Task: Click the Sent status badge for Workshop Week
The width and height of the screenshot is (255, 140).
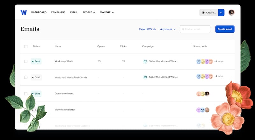Action: point(36,61)
